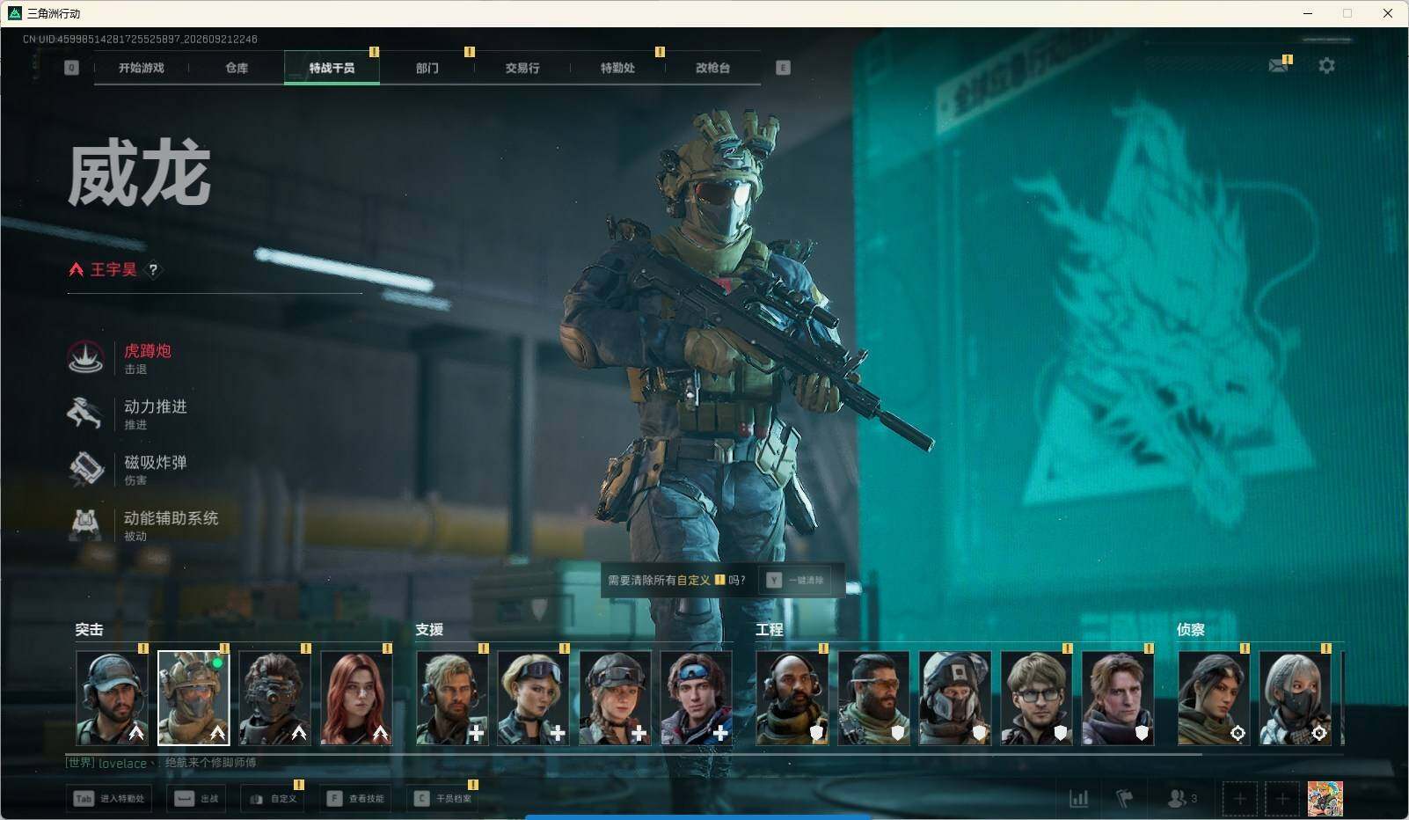Viewport: 1409px width, 820px height.
Task: Pick the blonde support operator with goggles
Action: point(533,698)
